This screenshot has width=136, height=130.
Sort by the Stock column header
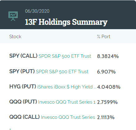15,37
